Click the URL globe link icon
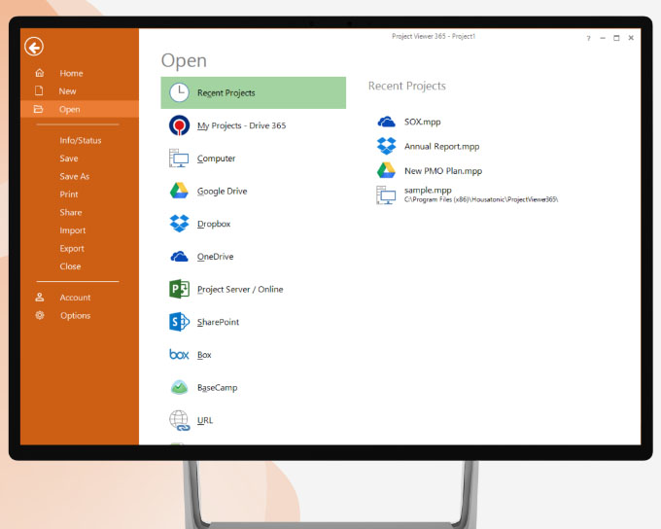The width and height of the screenshot is (661, 529). (x=179, y=420)
